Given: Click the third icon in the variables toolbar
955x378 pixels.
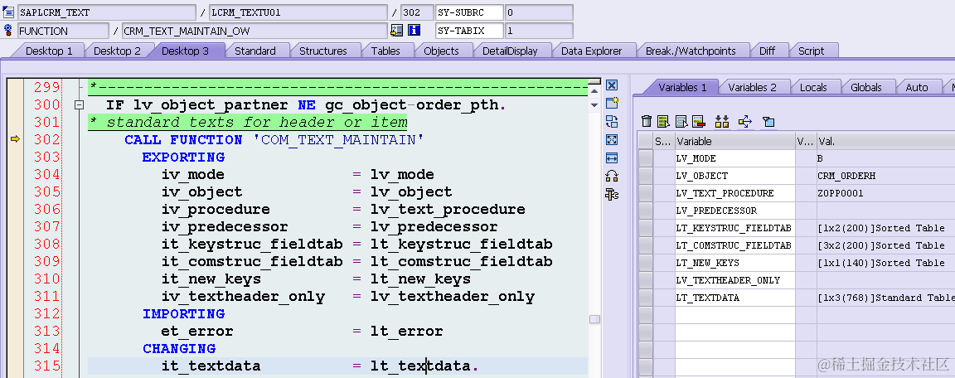Looking at the screenshot, I should (x=681, y=122).
